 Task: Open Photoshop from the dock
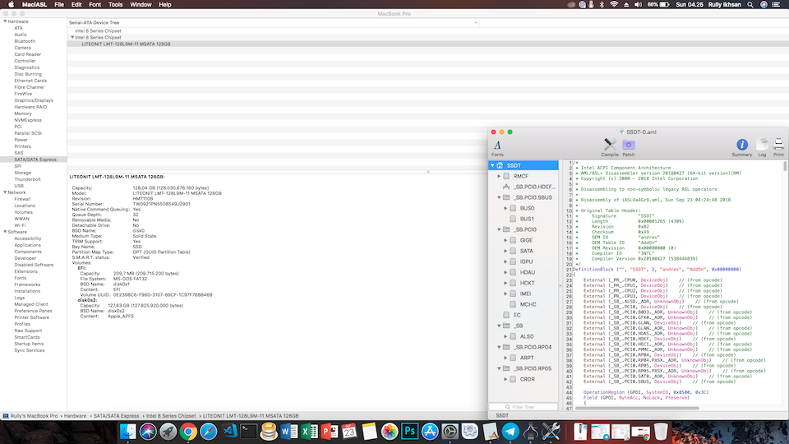[x=408, y=431]
